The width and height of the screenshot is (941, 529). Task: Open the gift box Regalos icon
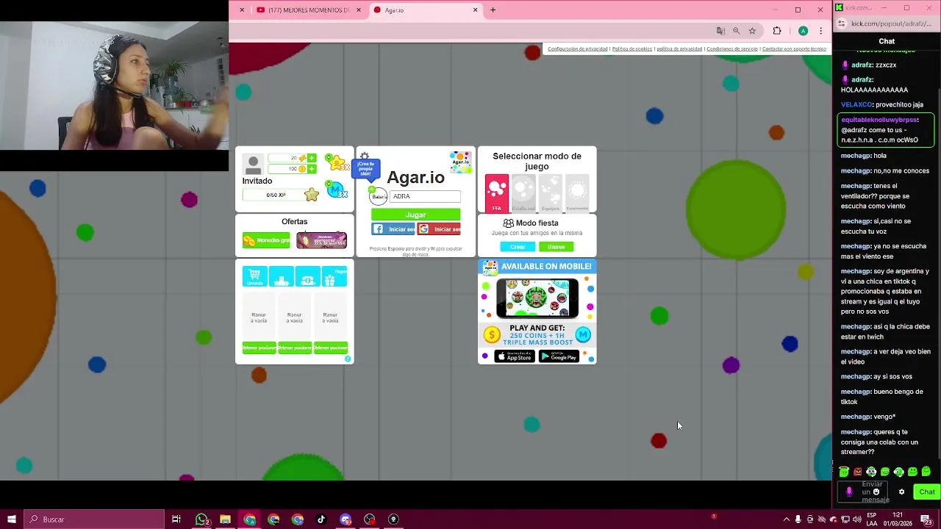tap(334, 276)
